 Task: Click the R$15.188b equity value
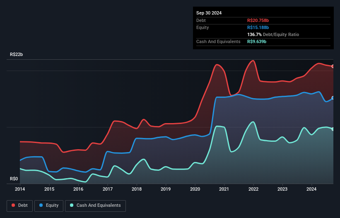pyautogui.click(x=258, y=27)
